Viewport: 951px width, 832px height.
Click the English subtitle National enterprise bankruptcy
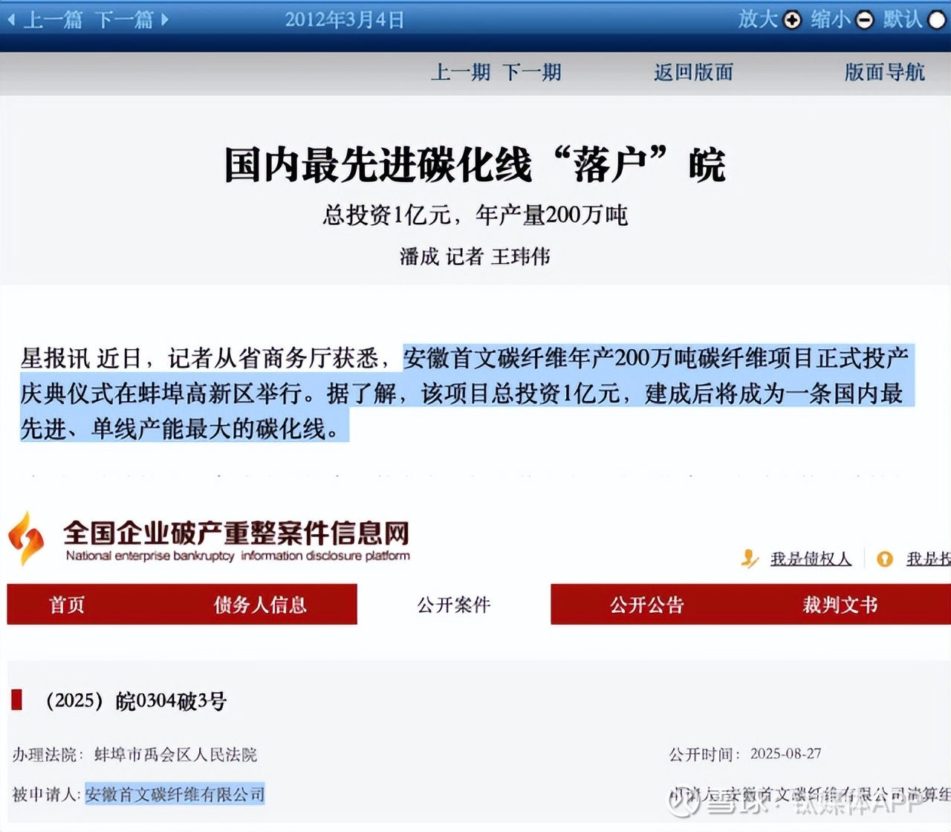238,556
